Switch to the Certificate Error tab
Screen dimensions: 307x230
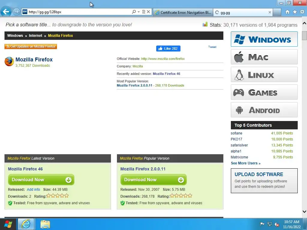tap(183, 12)
